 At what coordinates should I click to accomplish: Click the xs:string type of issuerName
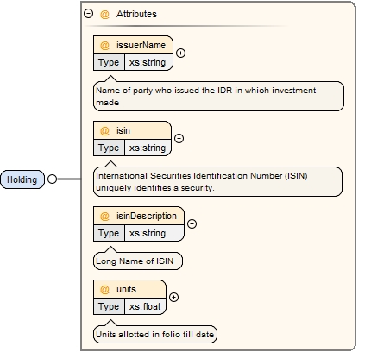(148, 62)
